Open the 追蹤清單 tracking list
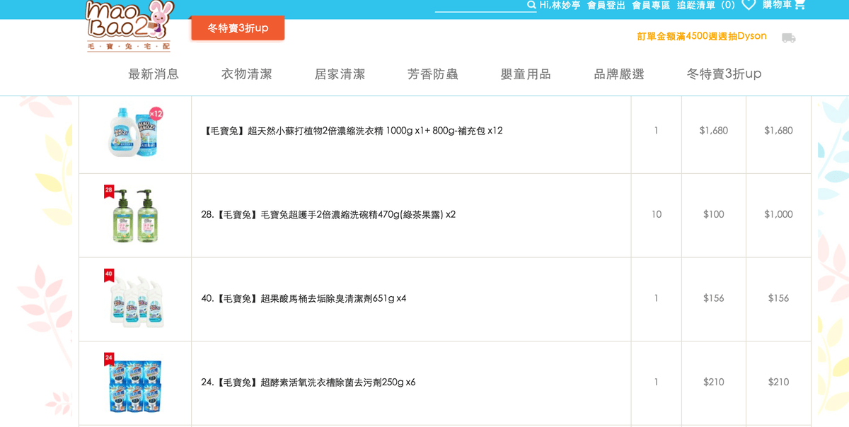The width and height of the screenshot is (849, 427). point(695,6)
